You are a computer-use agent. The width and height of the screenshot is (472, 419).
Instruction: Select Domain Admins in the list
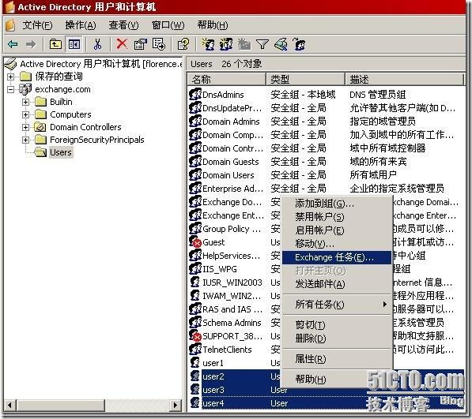tap(231, 122)
